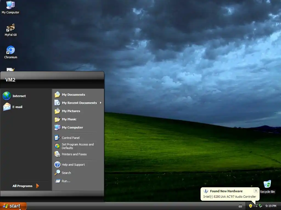
Task: Open the Chromium desktop shortcut
Action: tap(11, 52)
